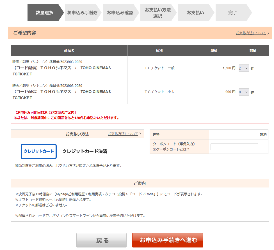Go to the お申込み確認 progress step
The width and height of the screenshot is (274, 250).
pyautogui.click(x=120, y=13)
